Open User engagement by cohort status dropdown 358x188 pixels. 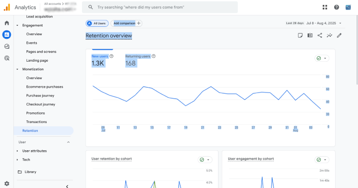(322, 160)
